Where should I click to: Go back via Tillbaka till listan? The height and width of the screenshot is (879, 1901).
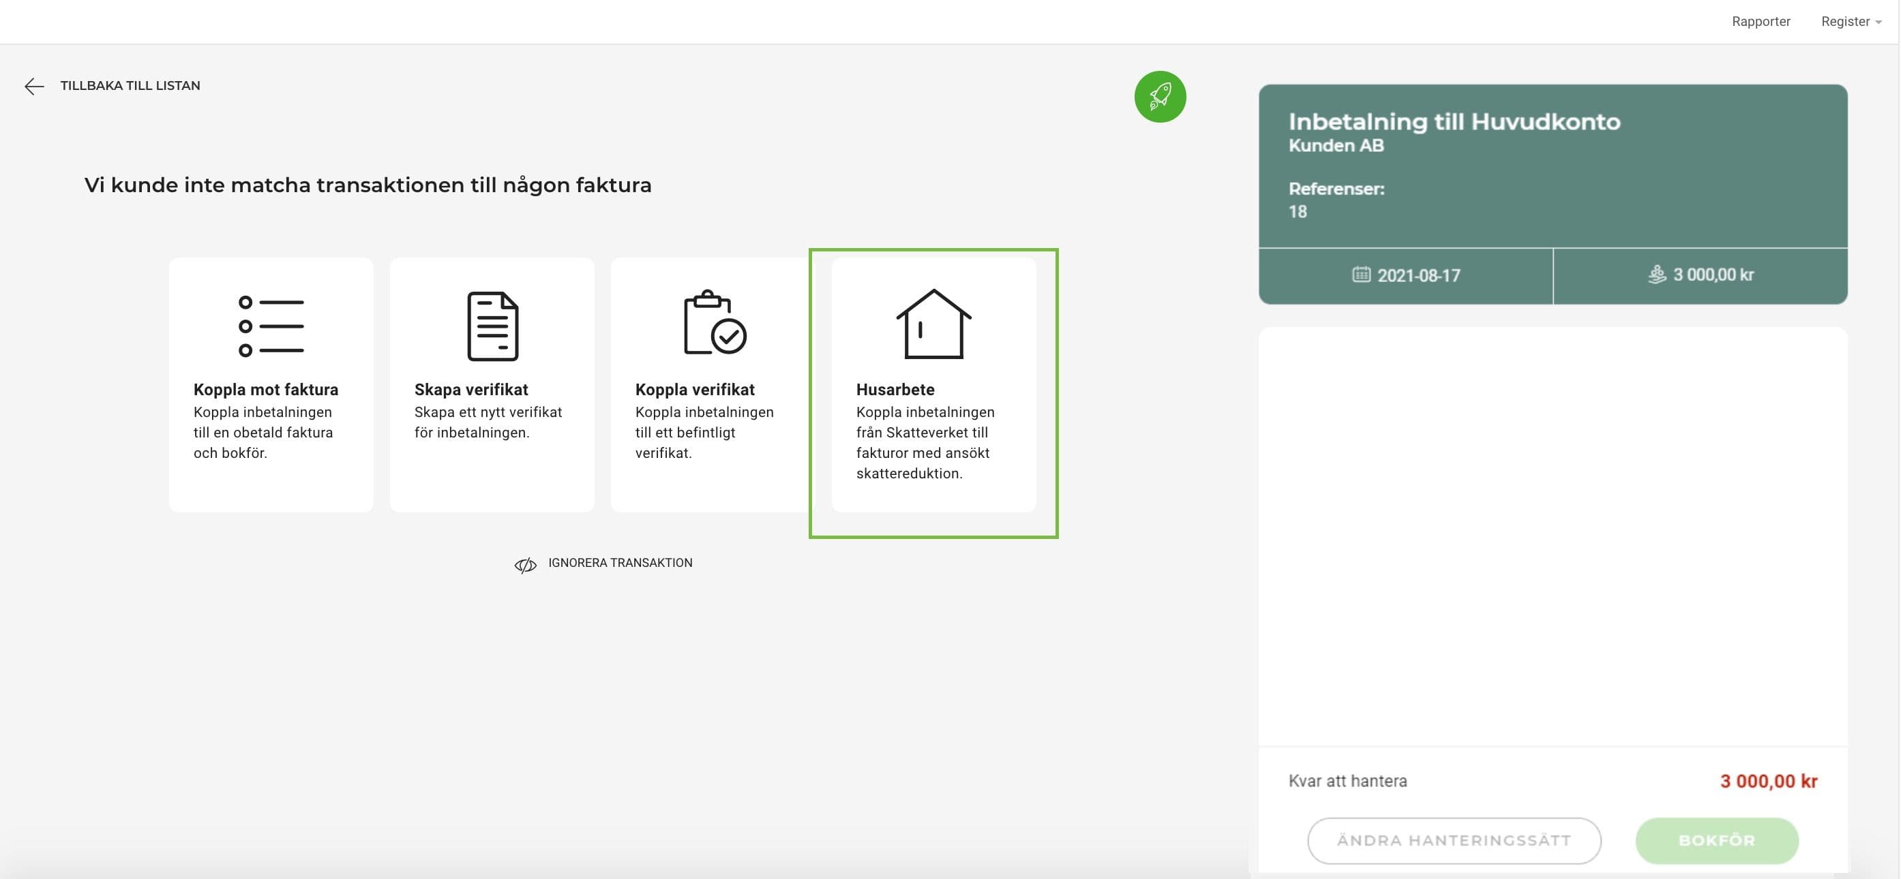coord(130,86)
